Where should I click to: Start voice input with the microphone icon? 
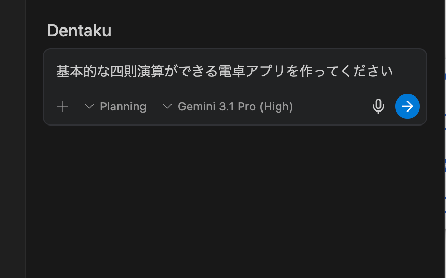point(378,106)
